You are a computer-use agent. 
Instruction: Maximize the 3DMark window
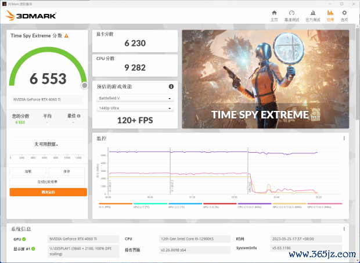[342, 4]
